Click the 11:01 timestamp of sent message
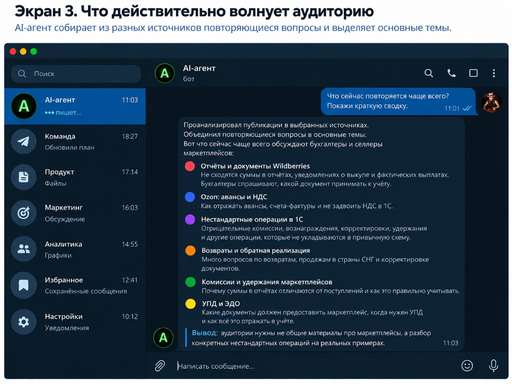This screenshot has height=384, width=512. pos(452,108)
